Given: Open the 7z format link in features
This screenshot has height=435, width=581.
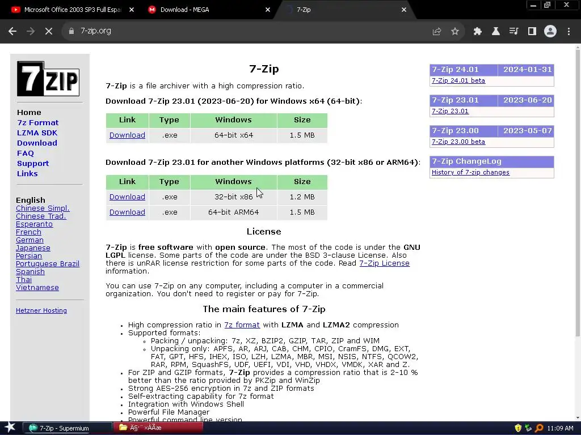Looking at the screenshot, I should (242, 325).
